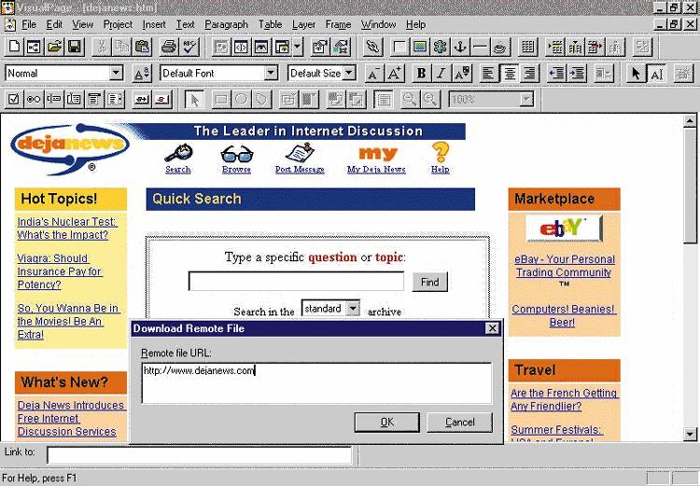Open the Default Font dropdown
This screenshot has width=700, height=486.
271,73
